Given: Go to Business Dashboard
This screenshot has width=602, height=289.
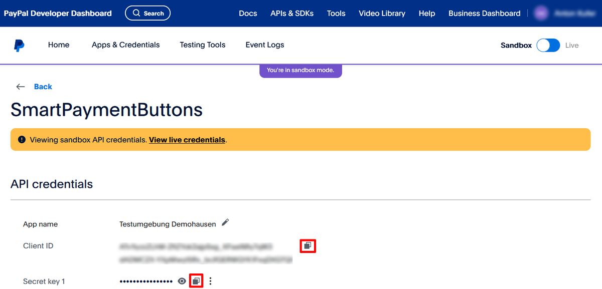Looking at the screenshot, I should click(485, 14).
